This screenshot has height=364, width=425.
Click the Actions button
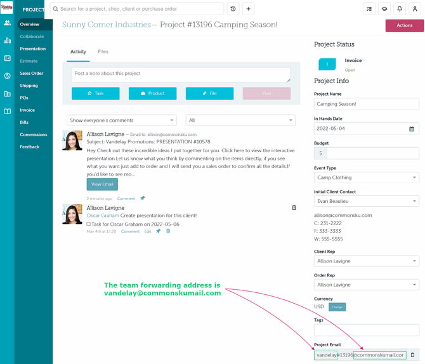pos(405,25)
